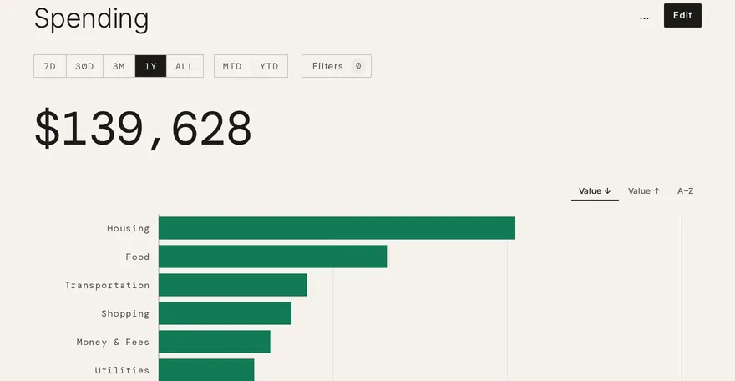Image resolution: width=735 pixels, height=381 pixels.
Task: Choose the MTD period
Action: (232, 66)
